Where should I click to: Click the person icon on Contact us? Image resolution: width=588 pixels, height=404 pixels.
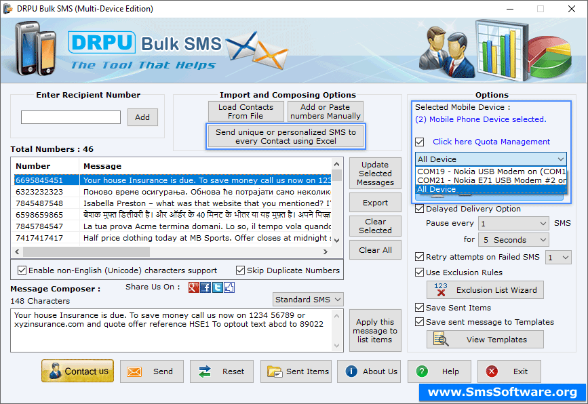pyautogui.click(x=55, y=371)
